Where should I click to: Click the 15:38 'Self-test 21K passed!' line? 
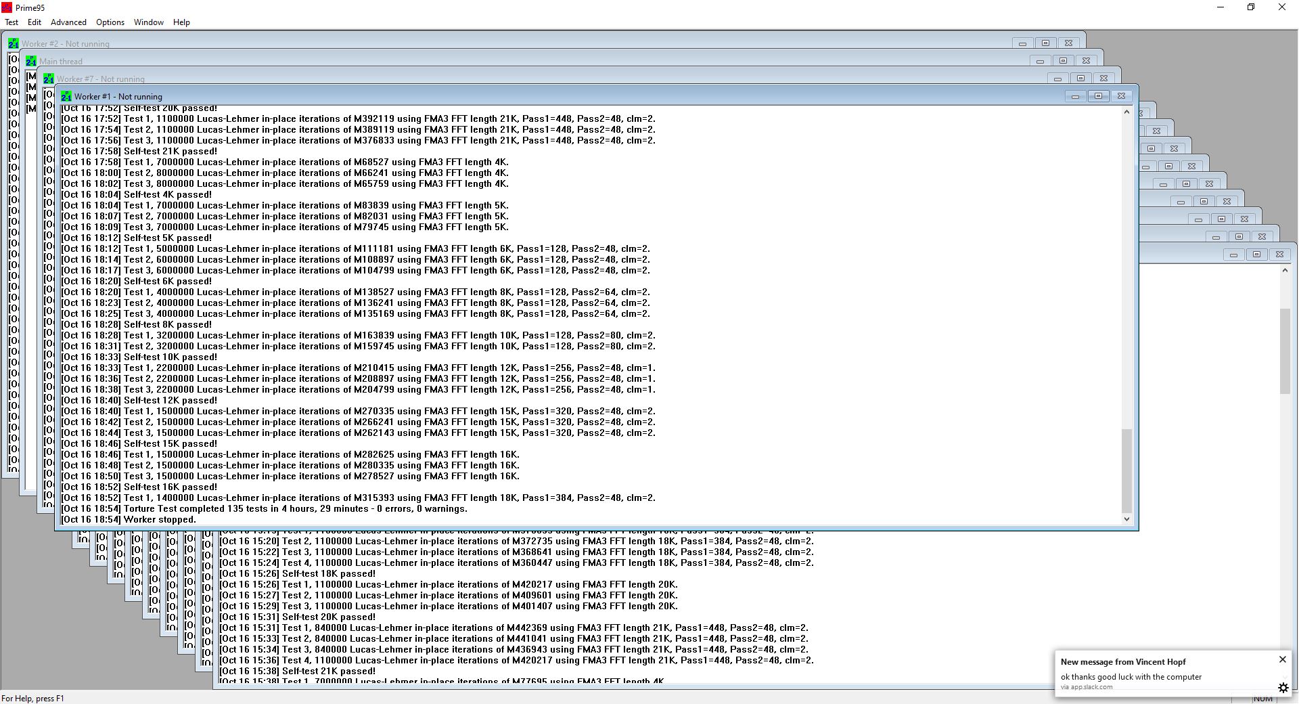(297, 671)
